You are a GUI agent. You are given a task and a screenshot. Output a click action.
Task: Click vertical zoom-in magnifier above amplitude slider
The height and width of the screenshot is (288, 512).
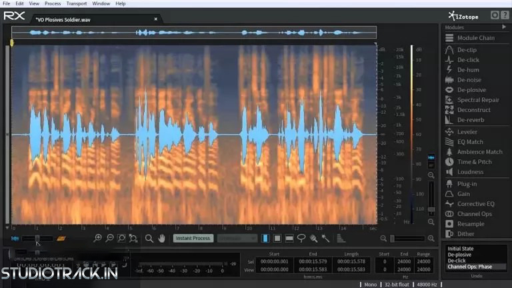point(431,175)
